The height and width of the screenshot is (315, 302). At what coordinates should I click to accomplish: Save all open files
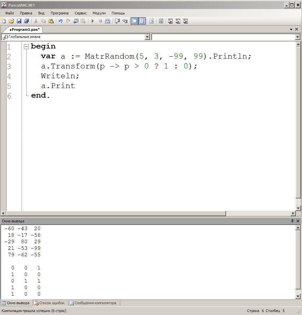pos(27,21)
